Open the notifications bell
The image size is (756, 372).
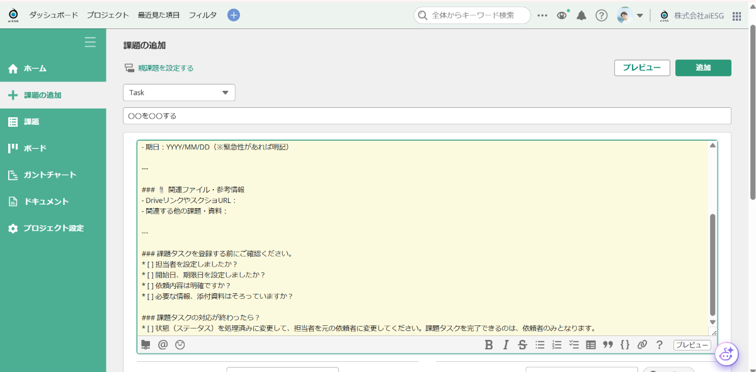[x=581, y=15]
